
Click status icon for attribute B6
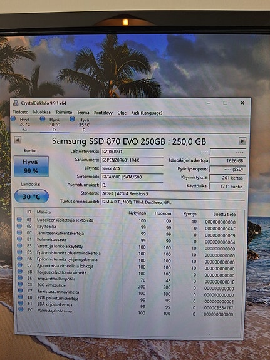[20, 259]
